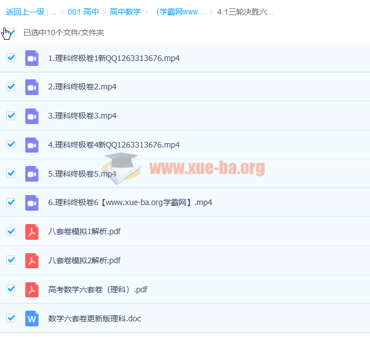The height and width of the screenshot is (337, 370).
Task: Open file 2.理科终极卷2.mp4
Action: coord(82,87)
